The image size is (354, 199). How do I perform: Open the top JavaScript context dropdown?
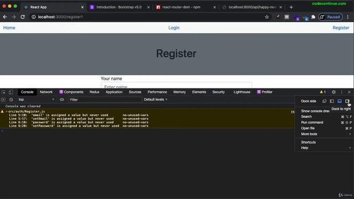coord(36,99)
